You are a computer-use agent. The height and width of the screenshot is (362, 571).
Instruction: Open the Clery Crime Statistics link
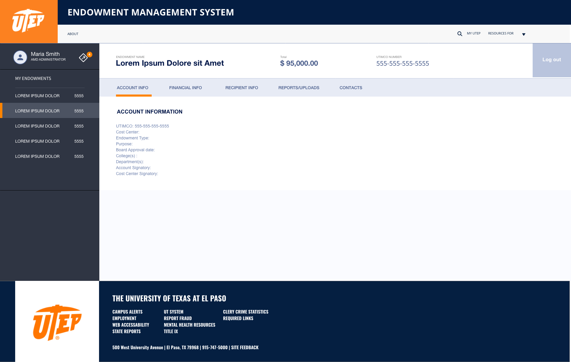point(246,312)
